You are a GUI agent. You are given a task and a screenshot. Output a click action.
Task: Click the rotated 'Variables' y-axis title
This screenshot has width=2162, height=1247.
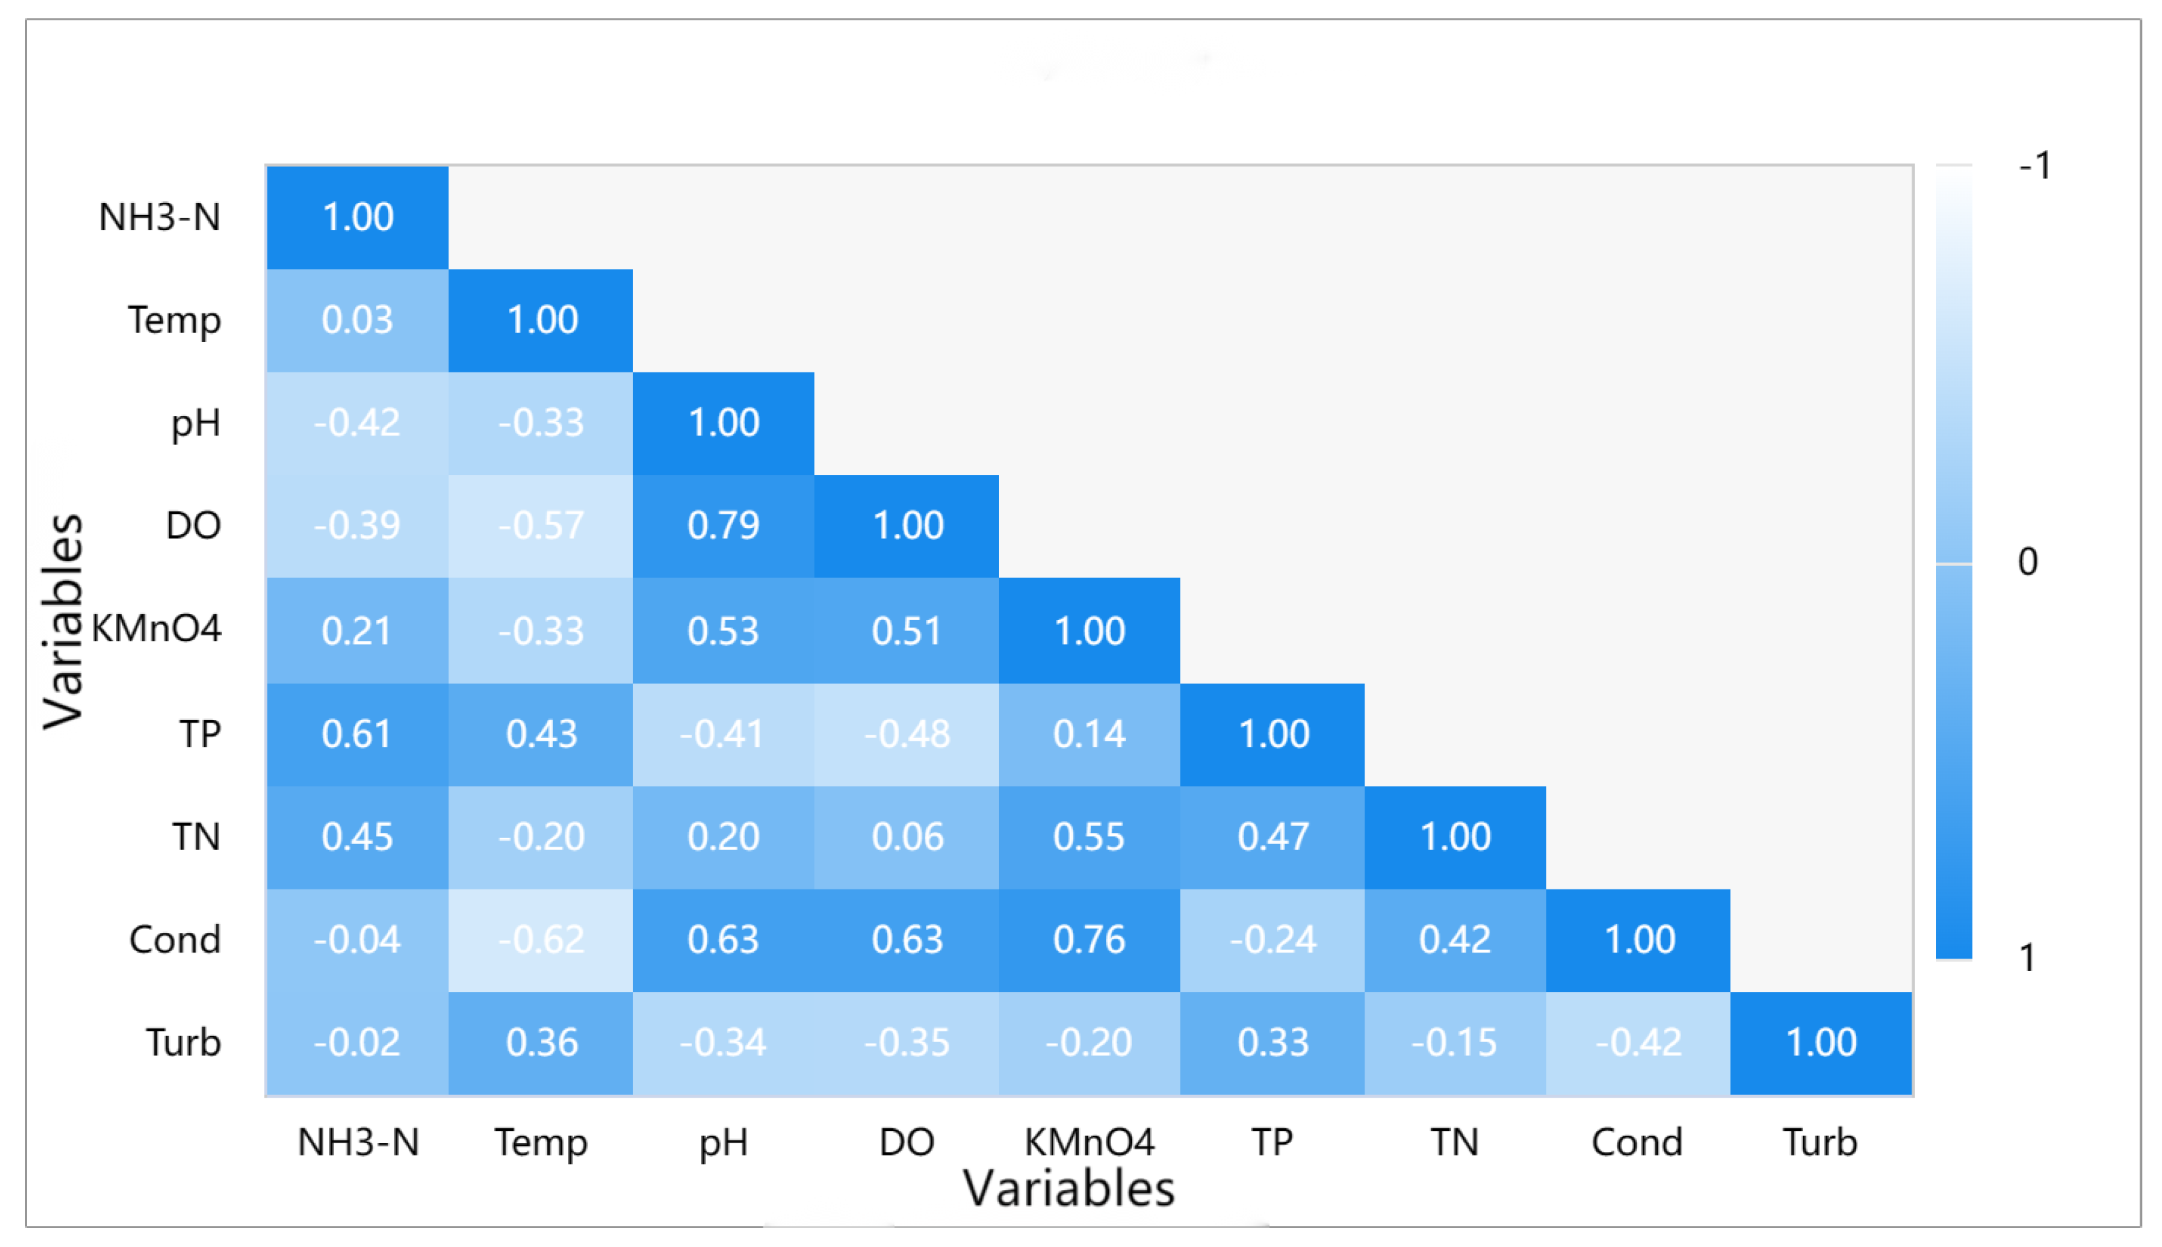pyautogui.click(x=63, y=621)
